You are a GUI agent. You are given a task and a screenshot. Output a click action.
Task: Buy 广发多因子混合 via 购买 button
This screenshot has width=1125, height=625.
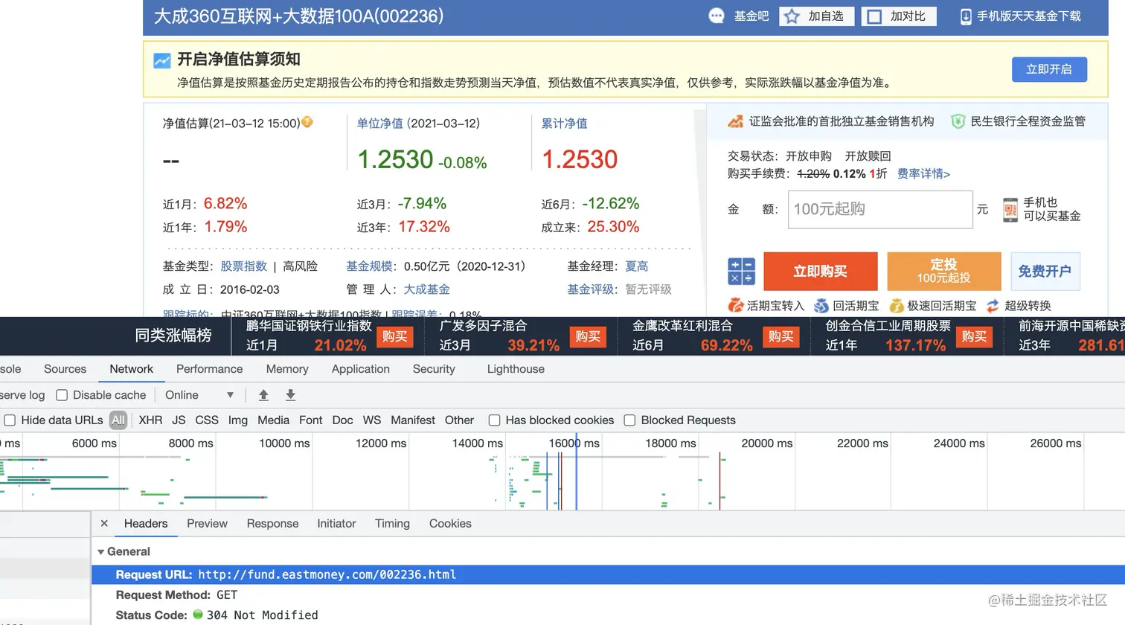[x=588, y=337]
